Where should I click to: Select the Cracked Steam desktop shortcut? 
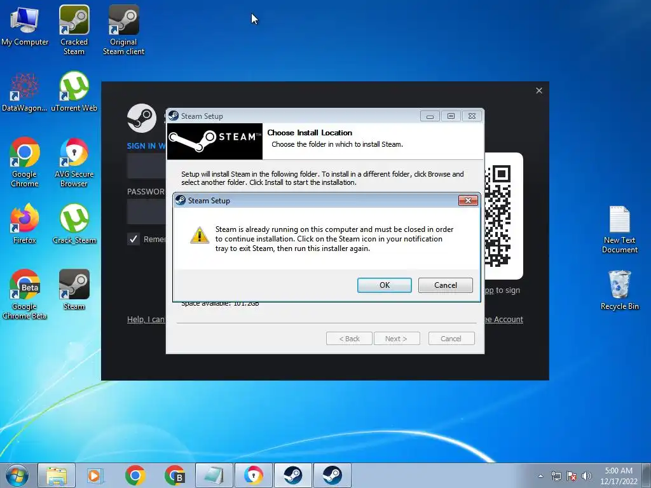point(74,30)
